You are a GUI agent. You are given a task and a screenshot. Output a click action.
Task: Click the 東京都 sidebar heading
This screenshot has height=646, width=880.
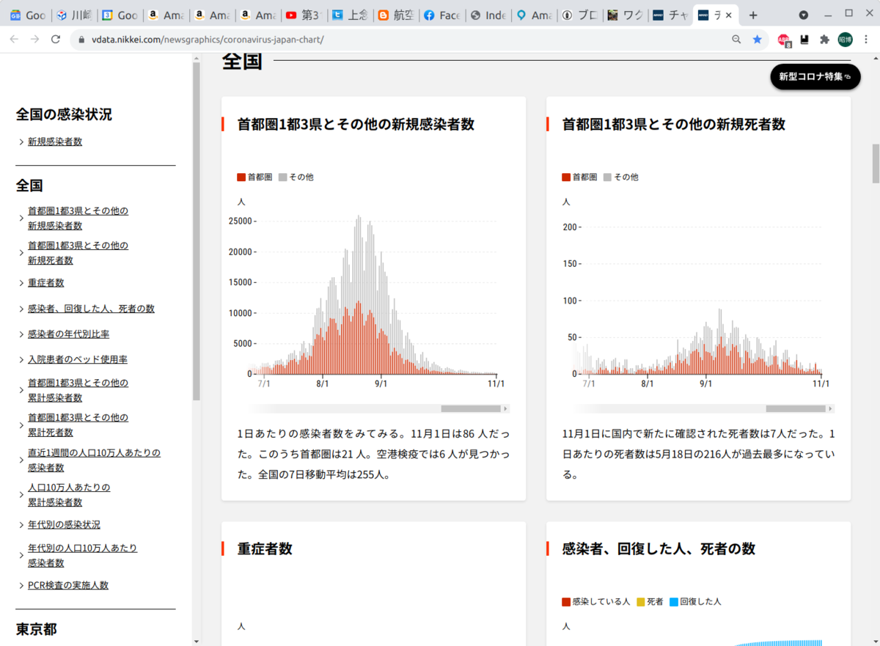(36, 629)
